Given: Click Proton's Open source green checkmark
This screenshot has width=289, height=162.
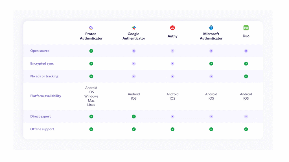Looking at the screenshot, I should (91, 51).
